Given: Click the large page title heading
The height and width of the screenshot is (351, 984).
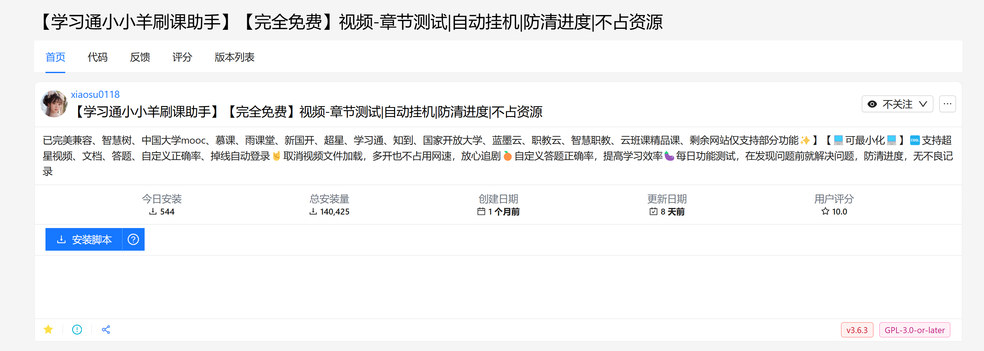Looking at the screenshot, I should (x=351, y=22).
